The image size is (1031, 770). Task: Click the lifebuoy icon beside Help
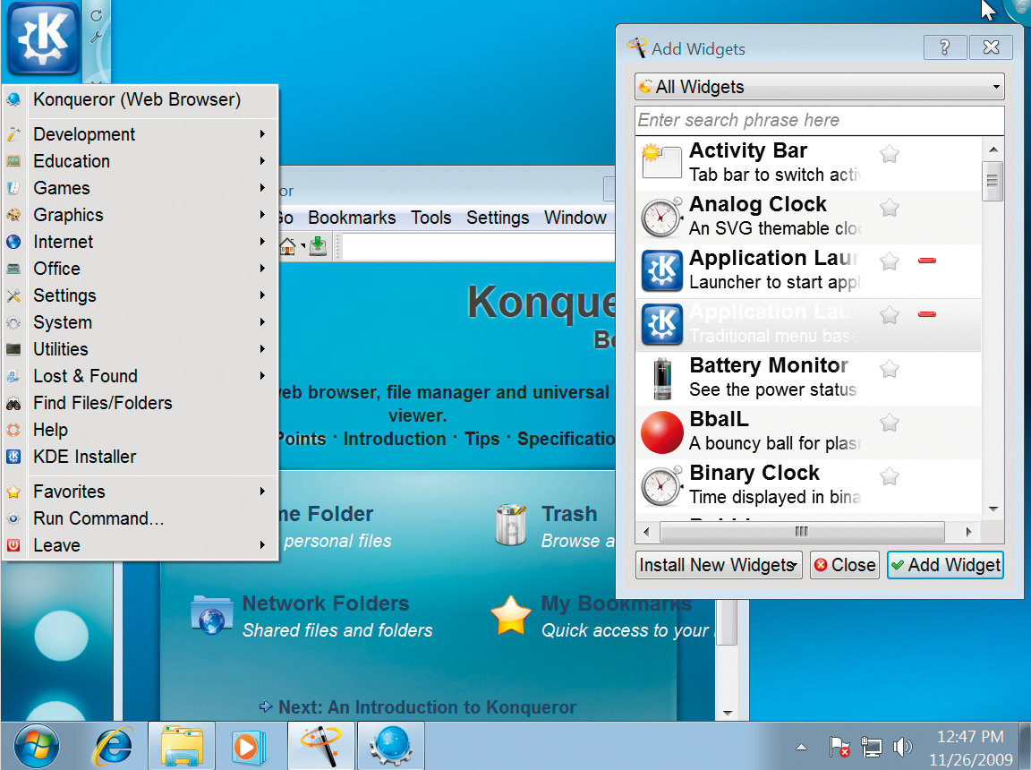point(13,430)
